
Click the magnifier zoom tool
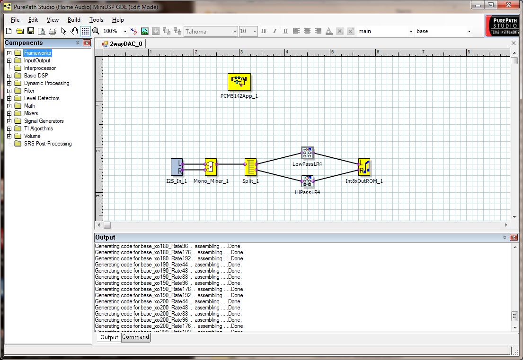(96, 31)
